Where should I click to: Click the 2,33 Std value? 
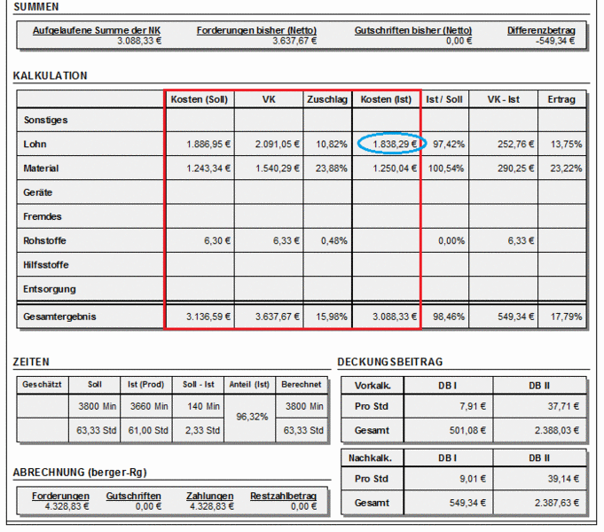[x=202, y=430]
